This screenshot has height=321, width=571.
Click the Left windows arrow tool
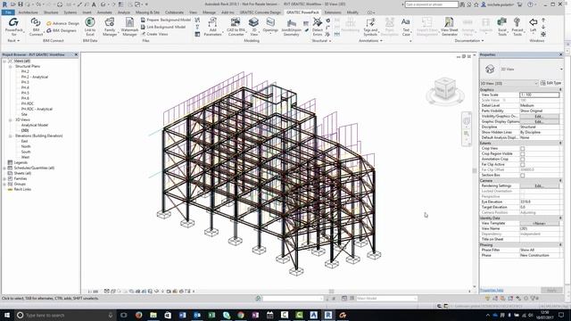(x=534, y=25)
